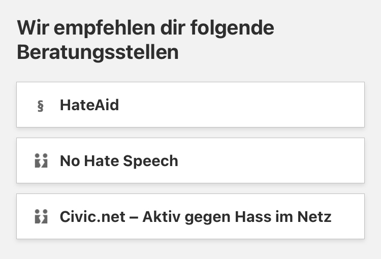Viewport: 381px width, 259px height.
Task: Click the HateAid card
Action: pyautogui.click(x=190, y=105)
